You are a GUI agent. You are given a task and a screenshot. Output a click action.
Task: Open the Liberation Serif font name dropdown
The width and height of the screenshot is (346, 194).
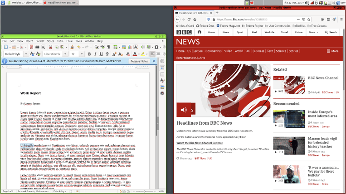tap(65, 54)
